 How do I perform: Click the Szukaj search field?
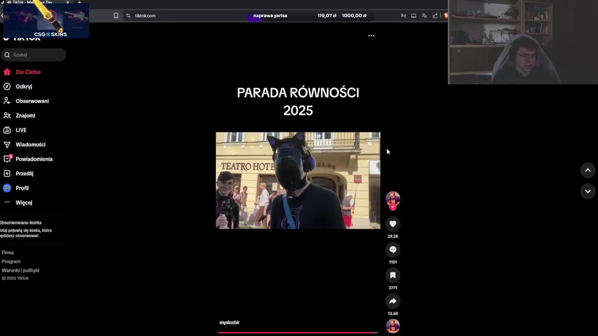[33, 55]
